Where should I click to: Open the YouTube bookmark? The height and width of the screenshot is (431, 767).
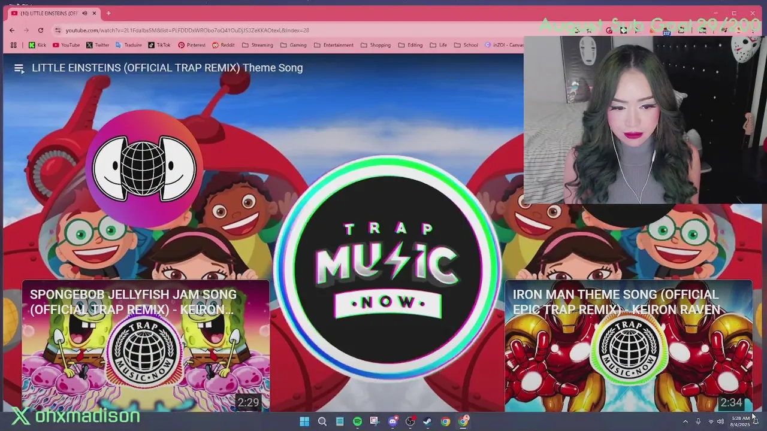(66, 45)
